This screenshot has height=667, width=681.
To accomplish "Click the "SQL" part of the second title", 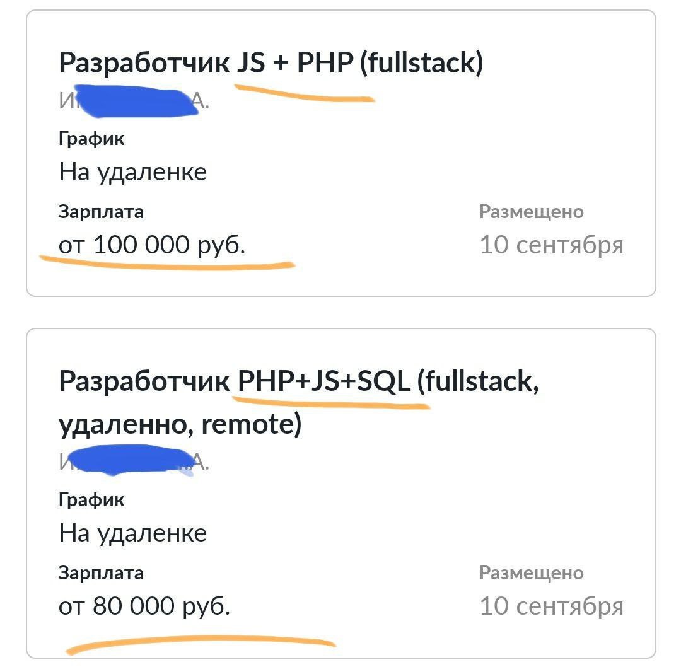I will pos(383,381).
